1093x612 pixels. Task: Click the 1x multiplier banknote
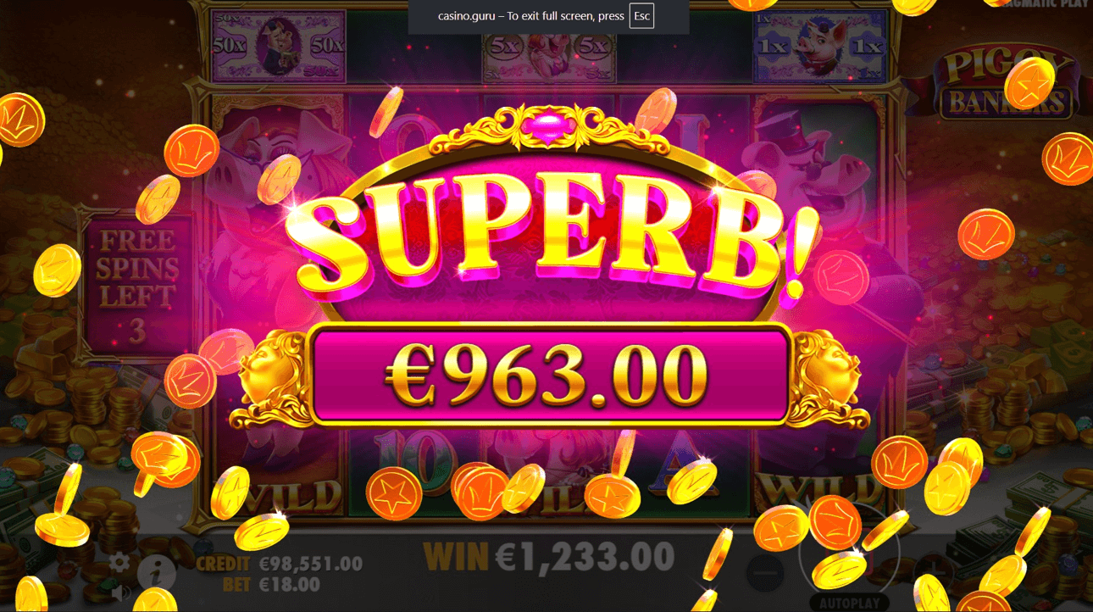(820, 46)
